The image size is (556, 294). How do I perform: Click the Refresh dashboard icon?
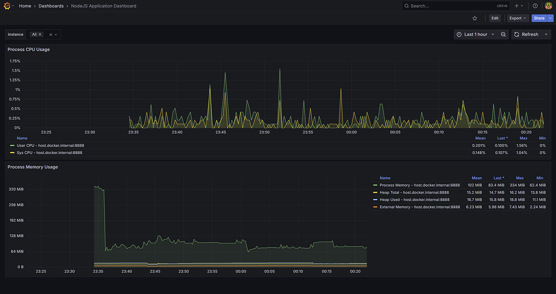(517, 34)
